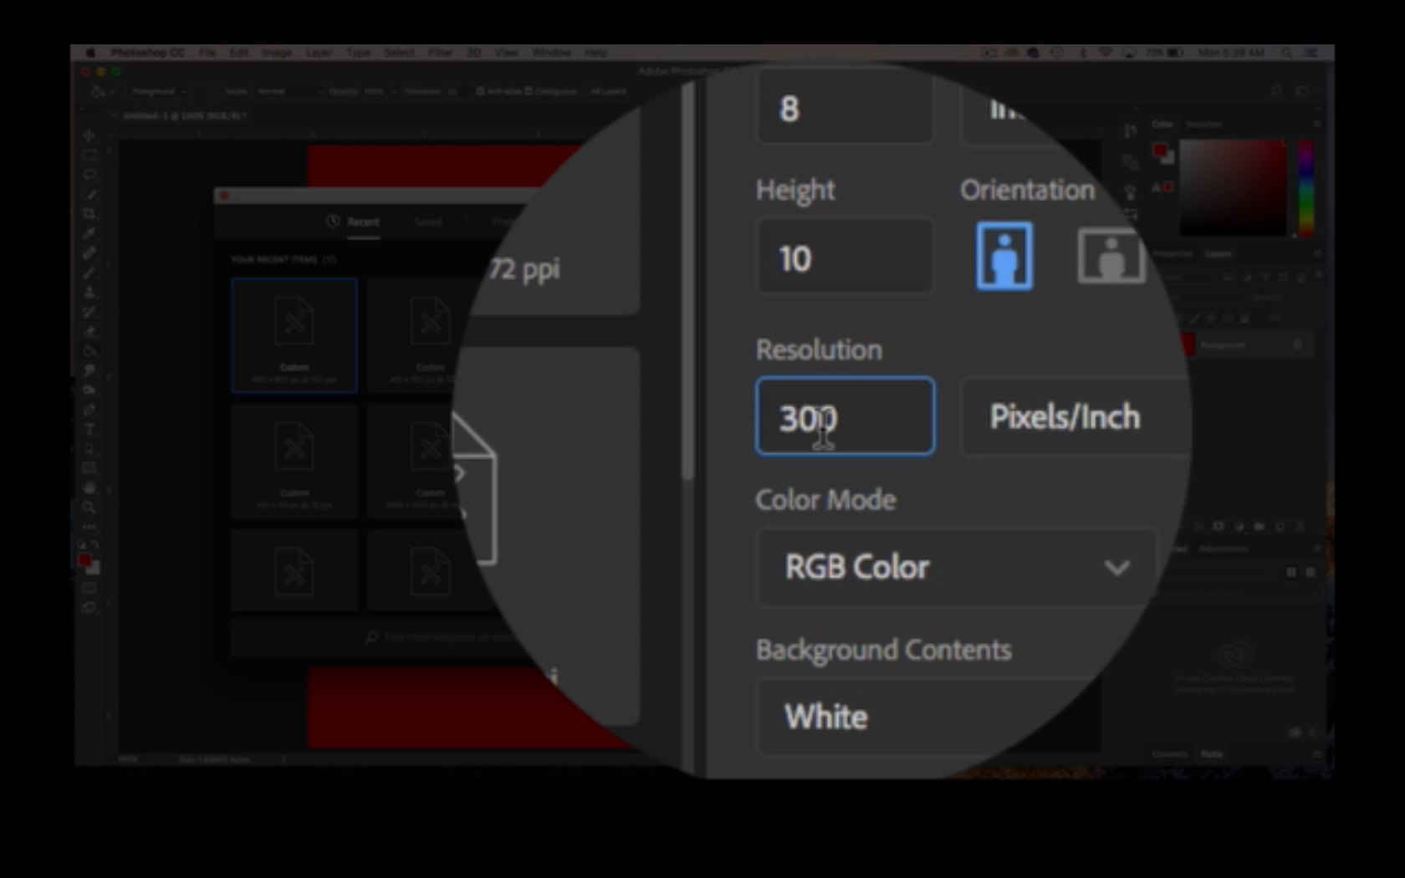Select the Crop tool
The image size is (1405, 878).
click(x=89, y=214)
